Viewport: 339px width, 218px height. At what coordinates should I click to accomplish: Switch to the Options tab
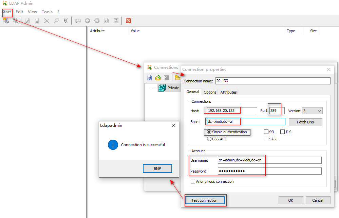(210, 92)
